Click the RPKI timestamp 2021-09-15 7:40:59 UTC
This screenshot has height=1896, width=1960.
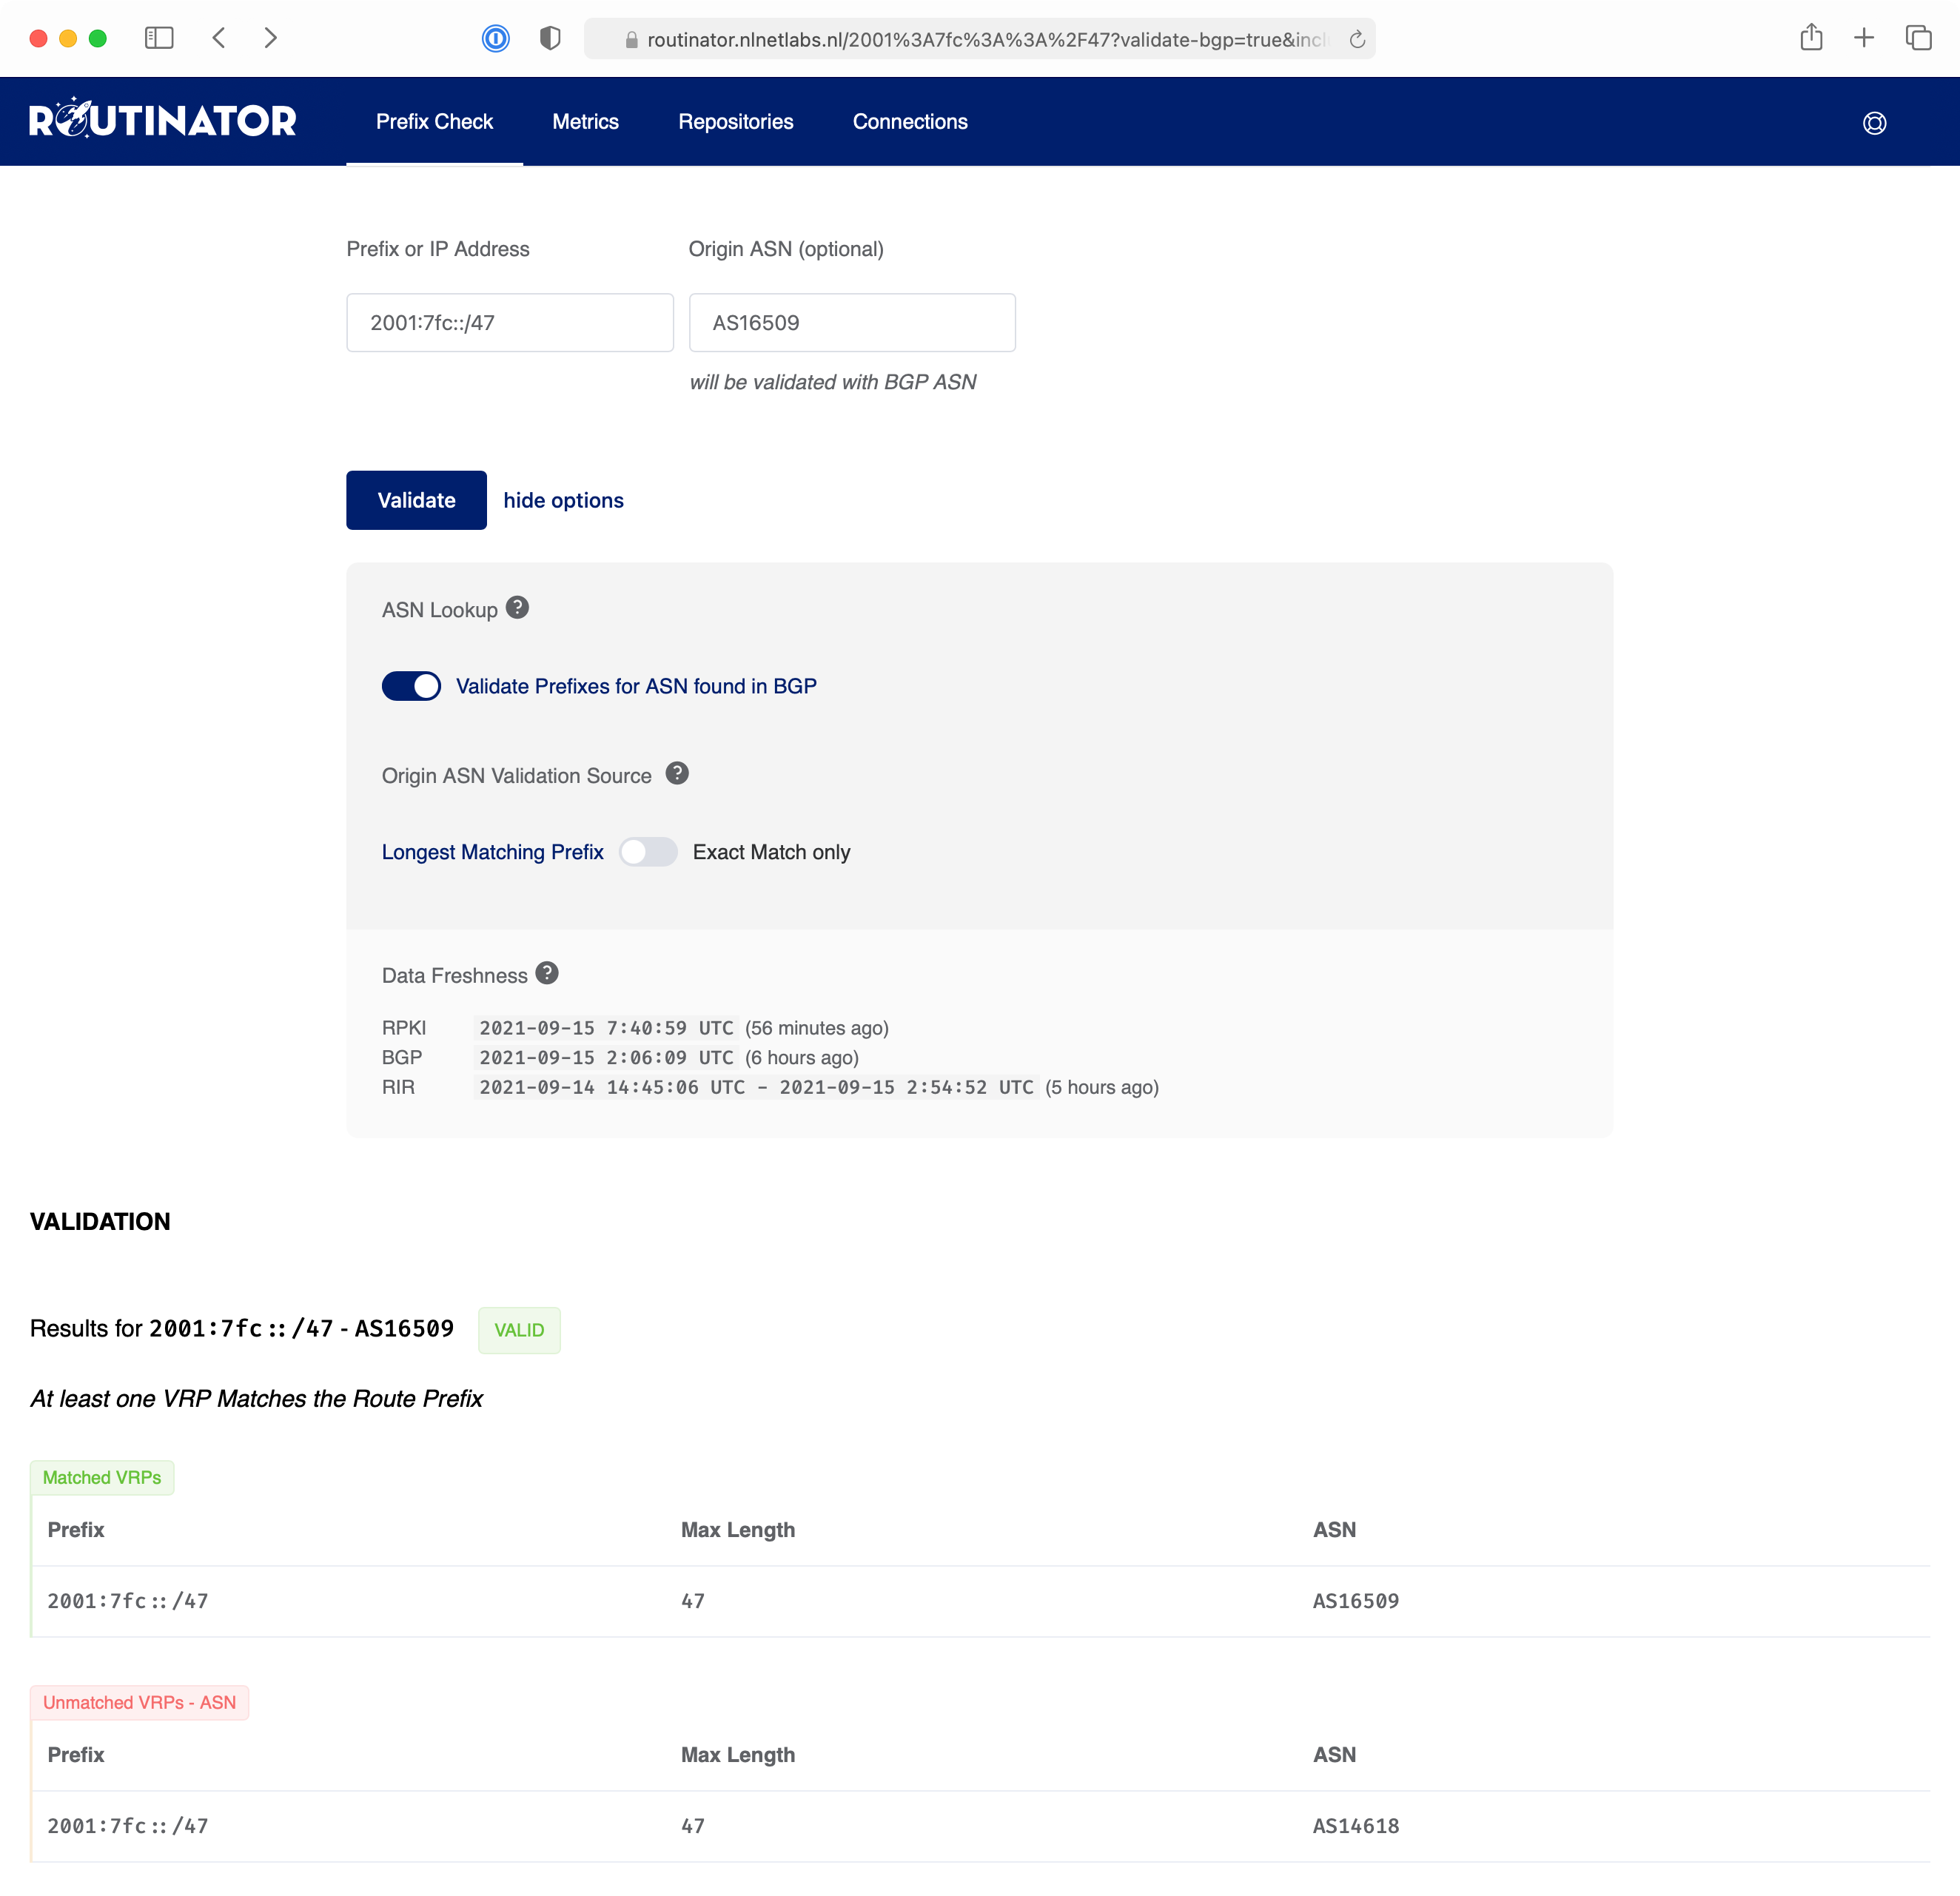606,1028
